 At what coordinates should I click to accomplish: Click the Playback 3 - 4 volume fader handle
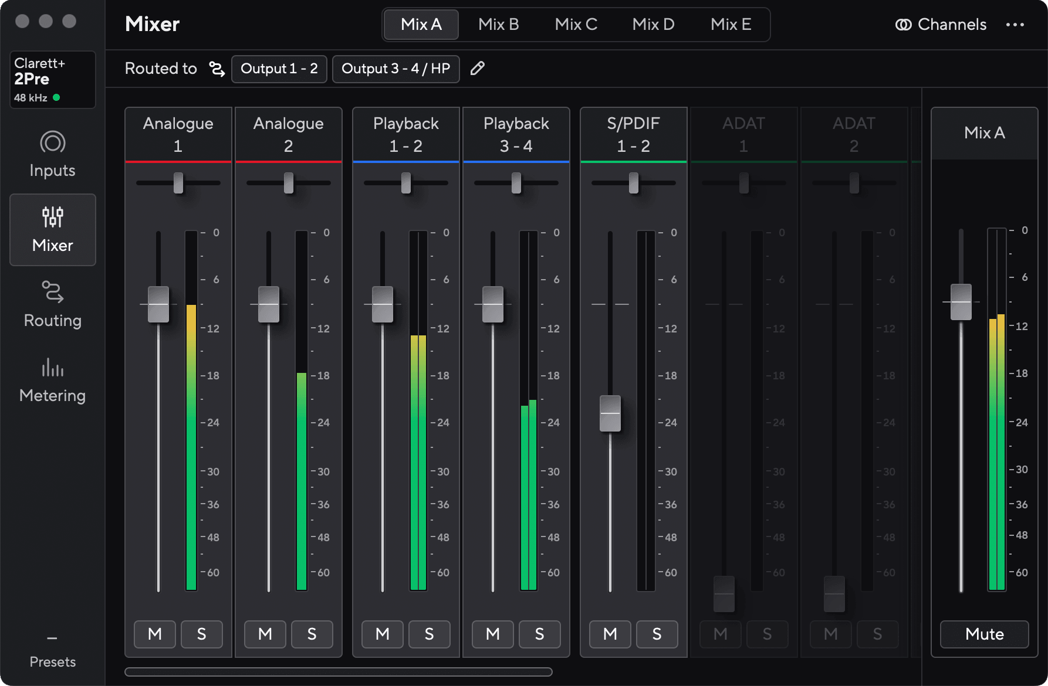(x=493, y=304)
